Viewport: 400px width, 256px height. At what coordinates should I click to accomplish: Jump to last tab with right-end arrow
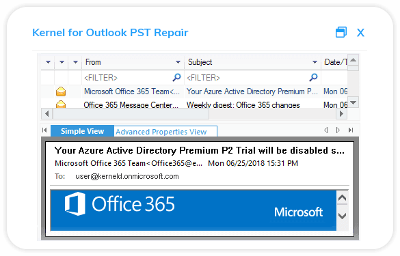(351, 130)
